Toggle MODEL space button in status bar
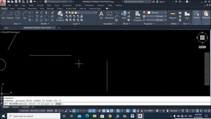This screenshot has height=119, width=211. (x=50, y=111)
